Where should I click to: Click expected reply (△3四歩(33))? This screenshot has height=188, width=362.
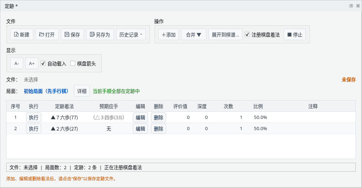coord(109,117)
